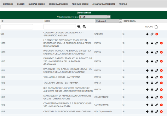
Task: Edit item 1010 Fidanzati Capresi
Action: pos(157,61)
